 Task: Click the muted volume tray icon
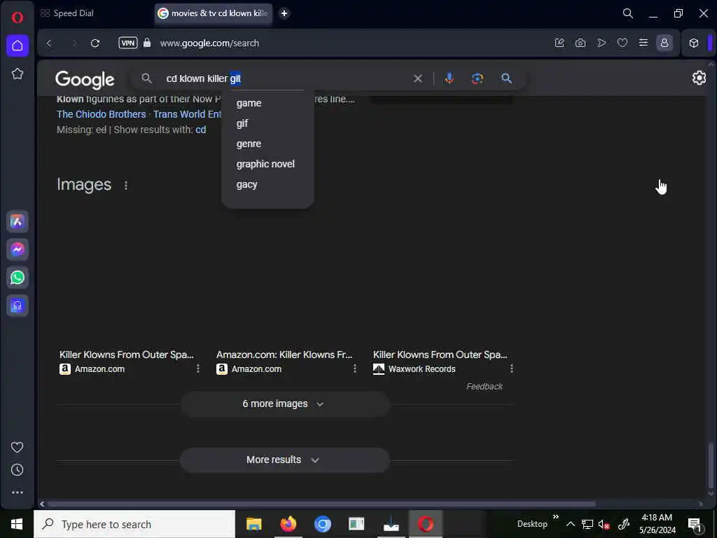tap(604, 524)
